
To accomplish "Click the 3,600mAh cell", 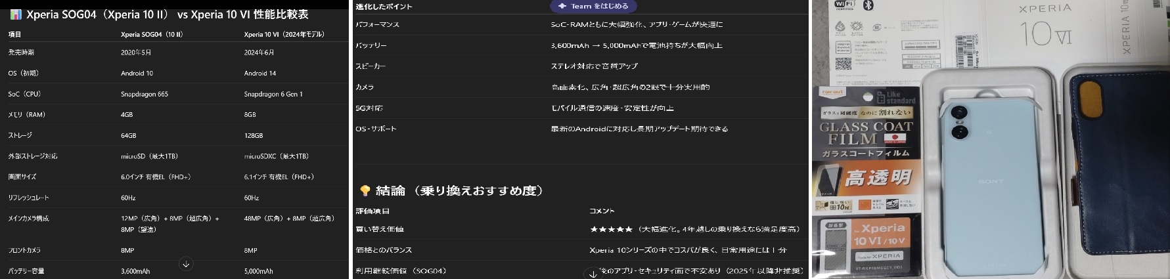I will [x=135, y=271].
